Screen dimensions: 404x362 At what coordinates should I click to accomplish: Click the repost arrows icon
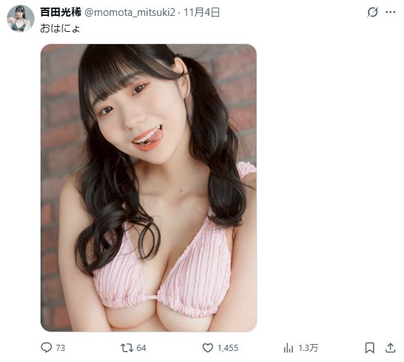pos(127,348)
